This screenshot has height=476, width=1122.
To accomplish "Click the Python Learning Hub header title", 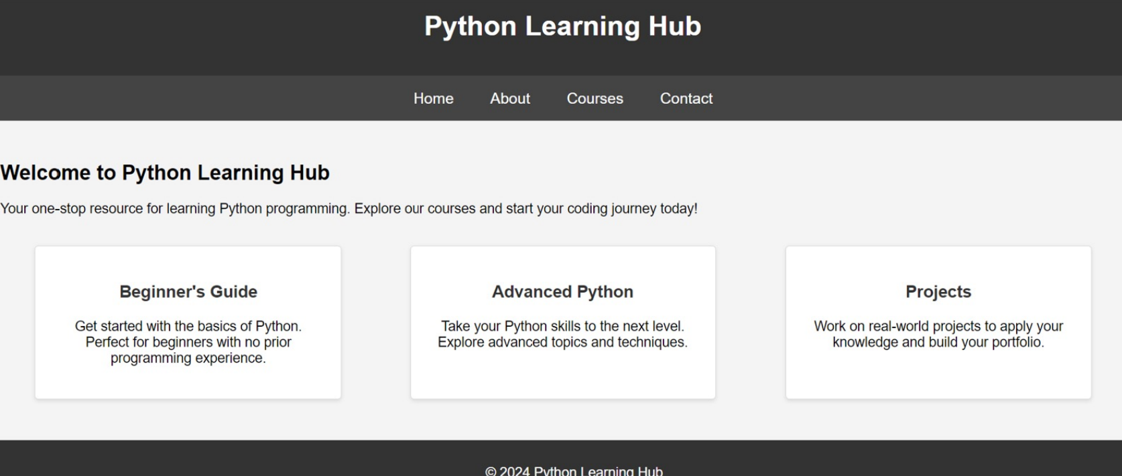I will (x=562, y=27).
